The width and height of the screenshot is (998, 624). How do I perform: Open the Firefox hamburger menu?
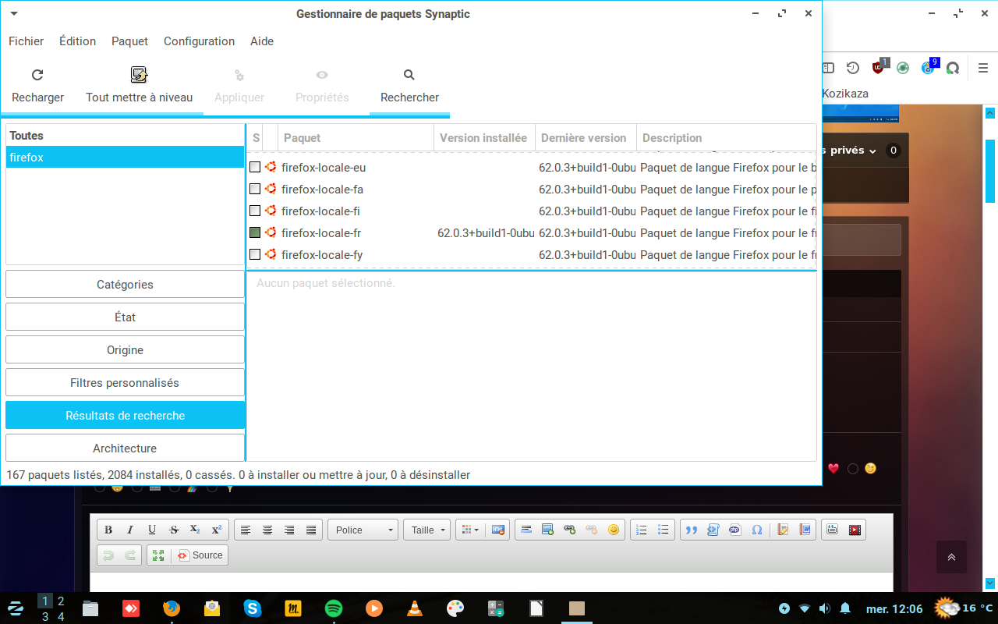click(x=983, y=68)
